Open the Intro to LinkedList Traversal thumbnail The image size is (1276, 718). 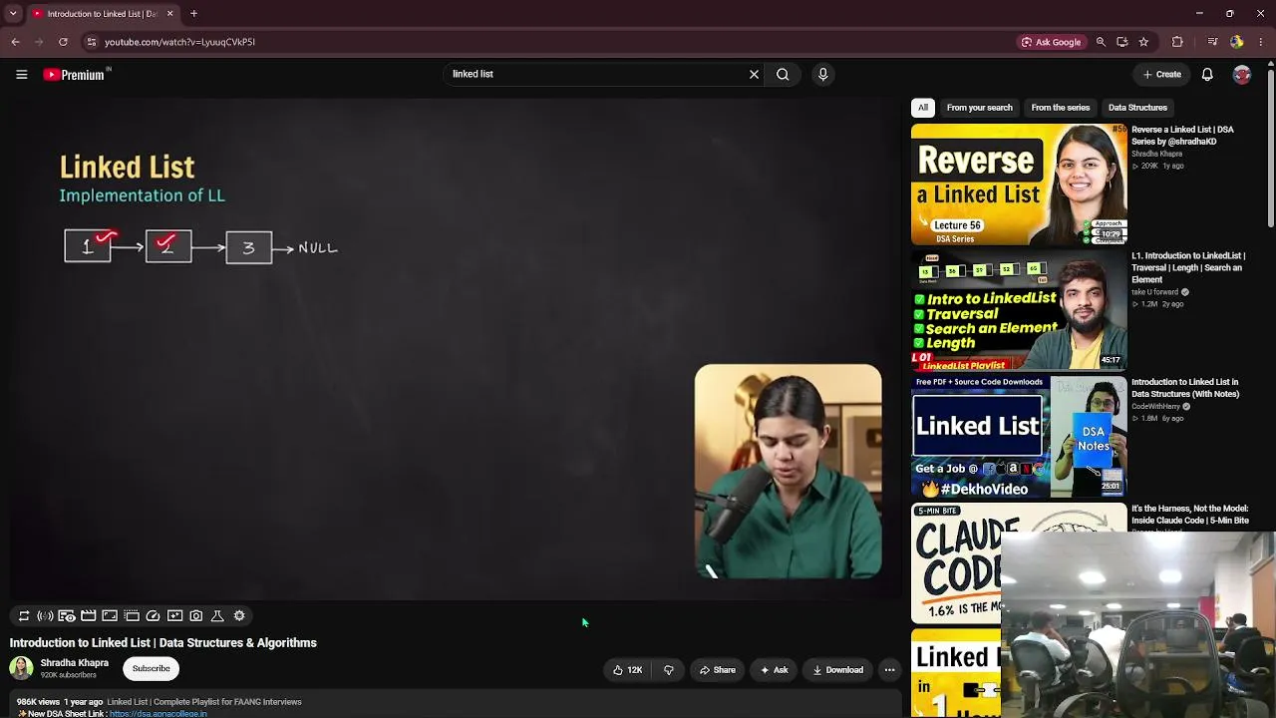[x=1019, y=310]
